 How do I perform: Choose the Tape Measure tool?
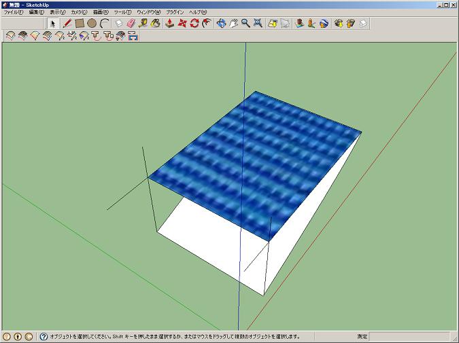click(143, 23)
